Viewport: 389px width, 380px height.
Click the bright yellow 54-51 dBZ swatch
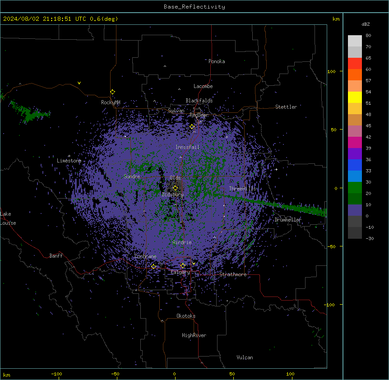pyautogui.click(x=355, y=97)
